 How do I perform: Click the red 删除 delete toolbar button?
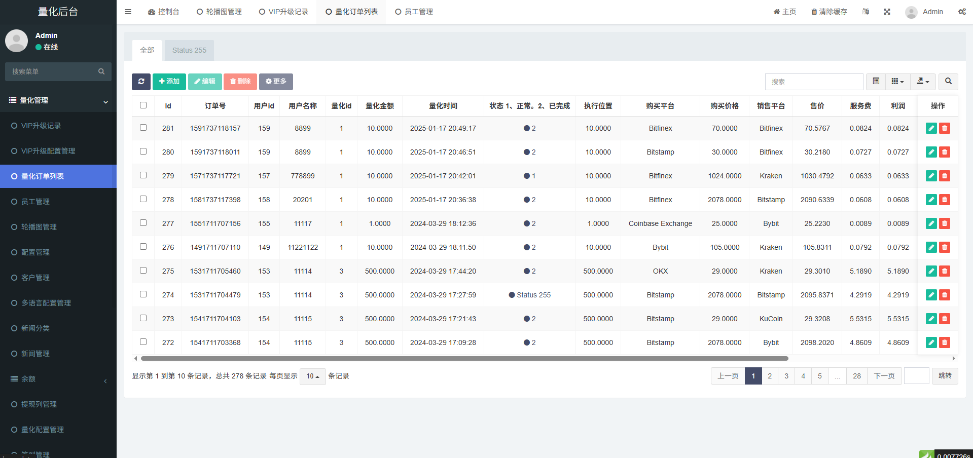[x=240, y=82]
